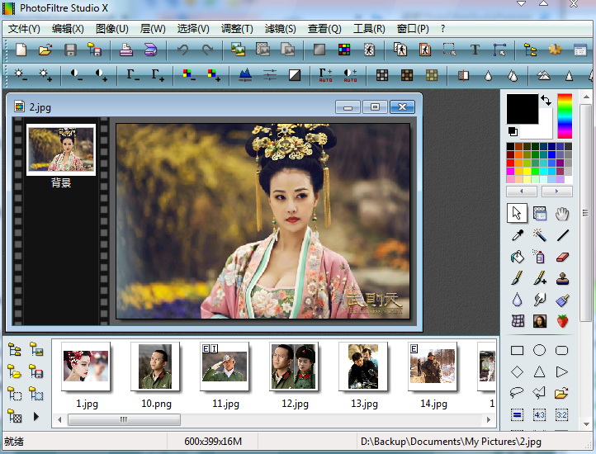The image size is (596, 454).
Task: Choose the lasso selection shape
Action: (517, 393)
